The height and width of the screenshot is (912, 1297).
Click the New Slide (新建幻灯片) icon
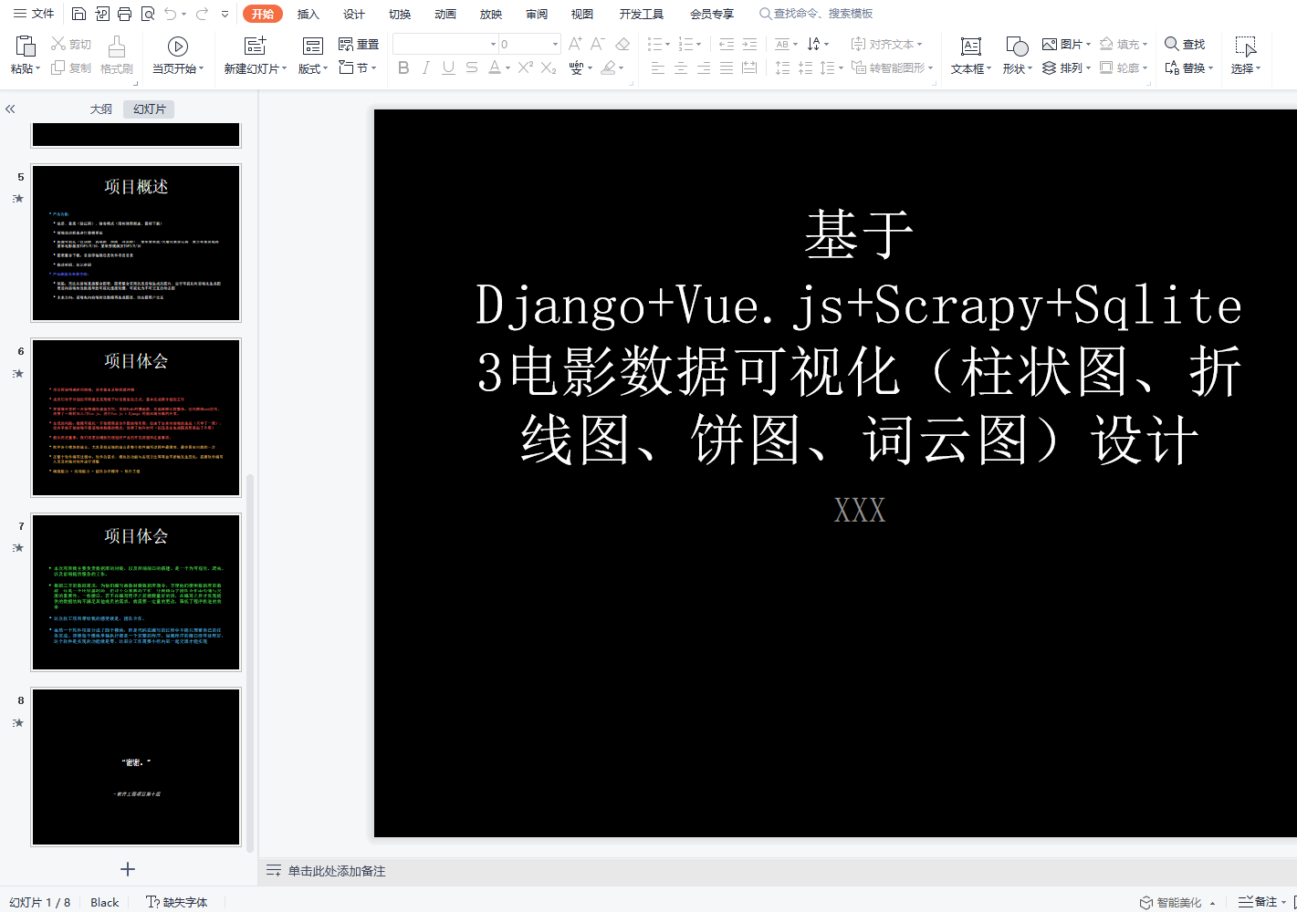point(256,46)
